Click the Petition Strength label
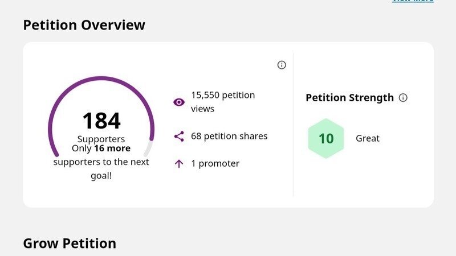The image size is (456, 256). tap(349, 97)
